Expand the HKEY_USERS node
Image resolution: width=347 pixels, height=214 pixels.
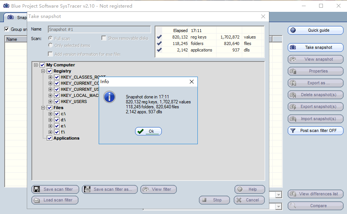click(50, 101)
